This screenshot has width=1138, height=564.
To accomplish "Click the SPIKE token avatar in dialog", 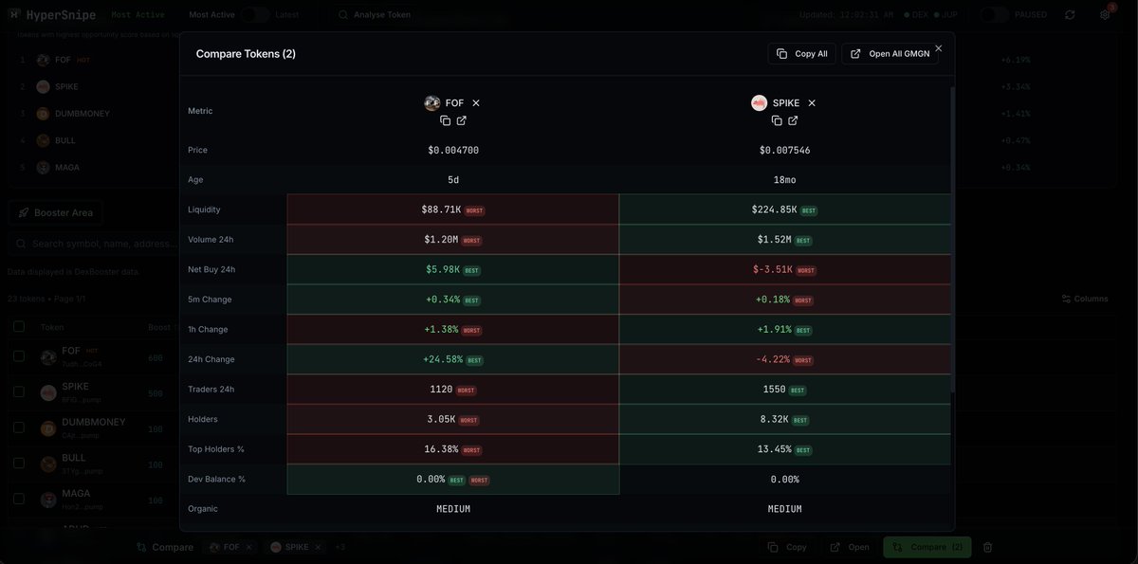I will pos(760,103).
